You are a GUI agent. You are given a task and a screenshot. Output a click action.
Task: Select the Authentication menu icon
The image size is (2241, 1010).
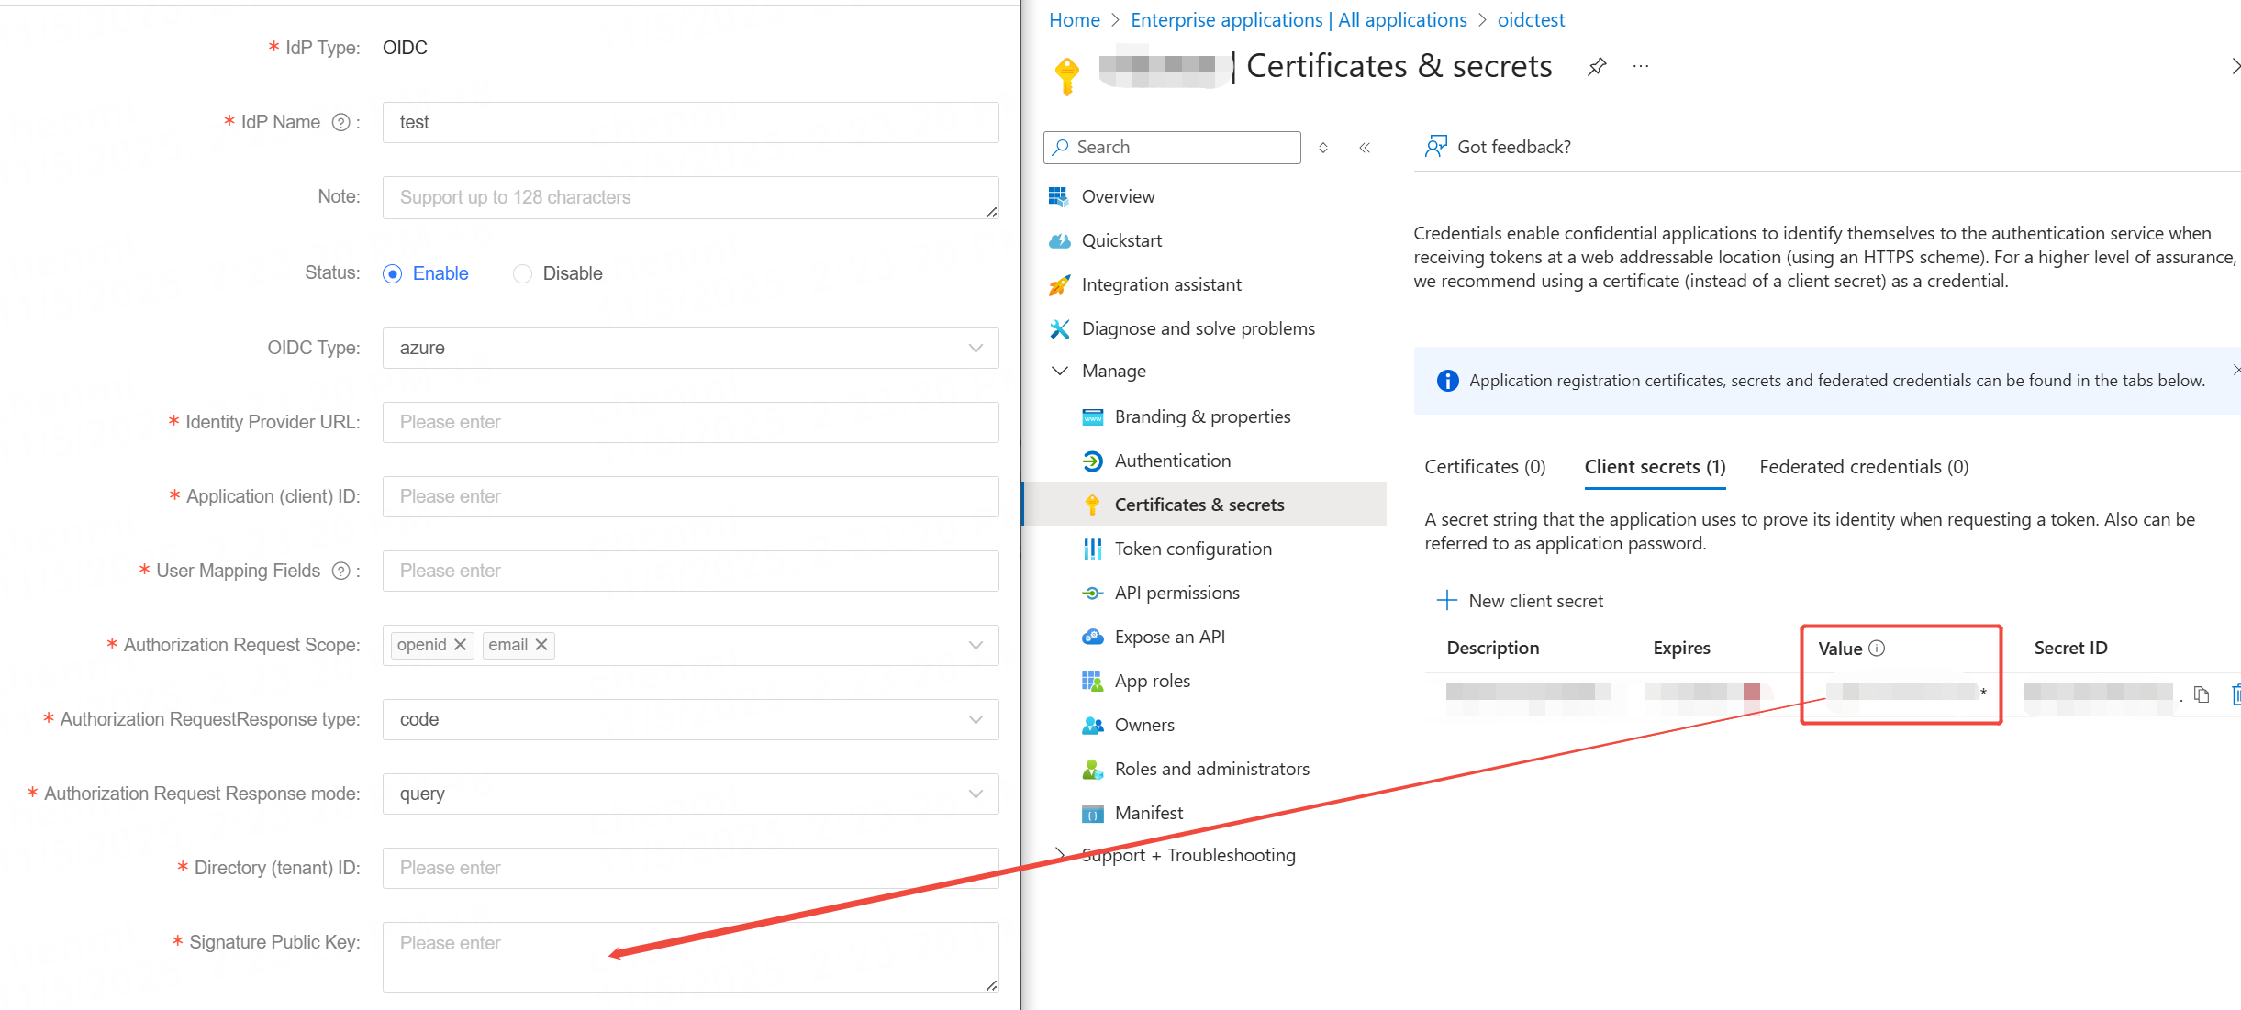click(x=1092, y=461)
